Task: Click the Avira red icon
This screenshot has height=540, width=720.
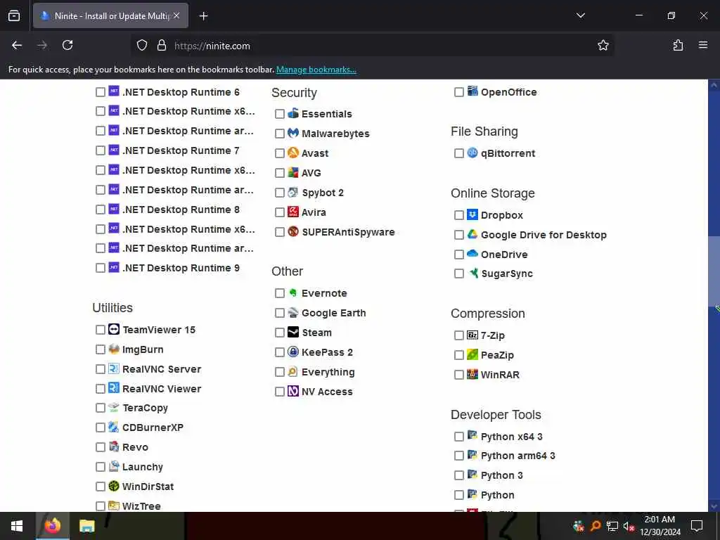Action: click(293, 212)
